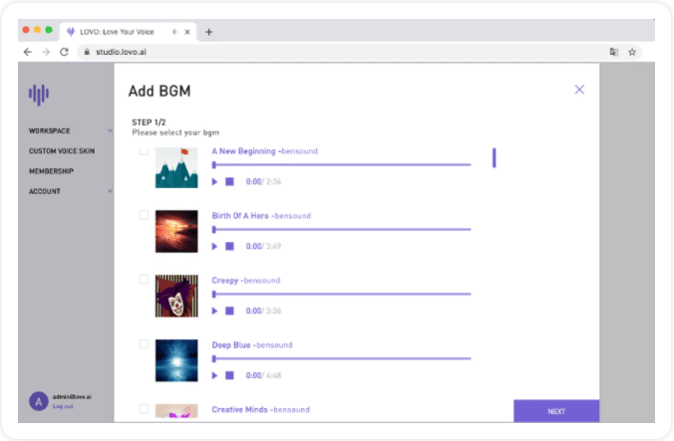Open the translate page icon in the address bar
674x441 pixels.
click(x=614, y=52)
